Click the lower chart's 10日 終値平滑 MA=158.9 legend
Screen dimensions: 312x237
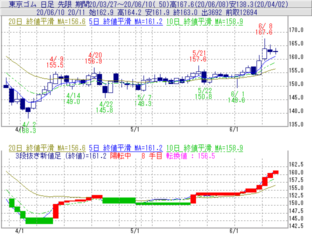pos(204,148)
